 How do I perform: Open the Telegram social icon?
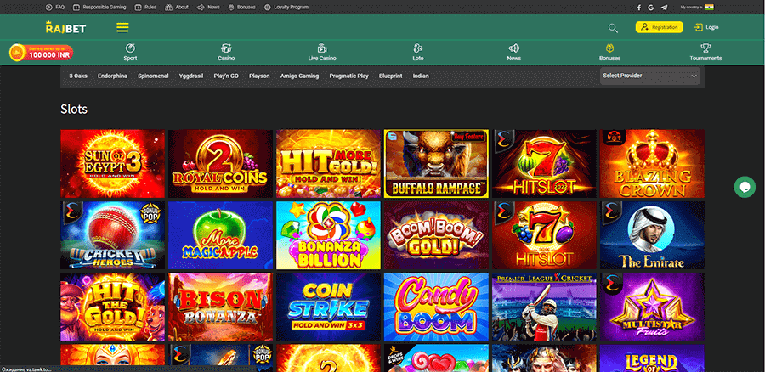664,8
